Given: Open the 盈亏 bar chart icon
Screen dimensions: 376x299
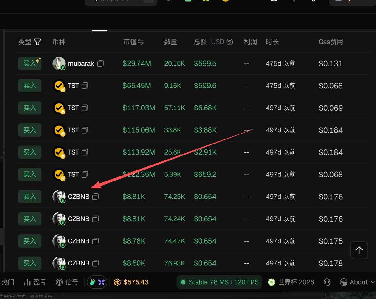Looking at the screenshot, I should [x=27, y=282].
